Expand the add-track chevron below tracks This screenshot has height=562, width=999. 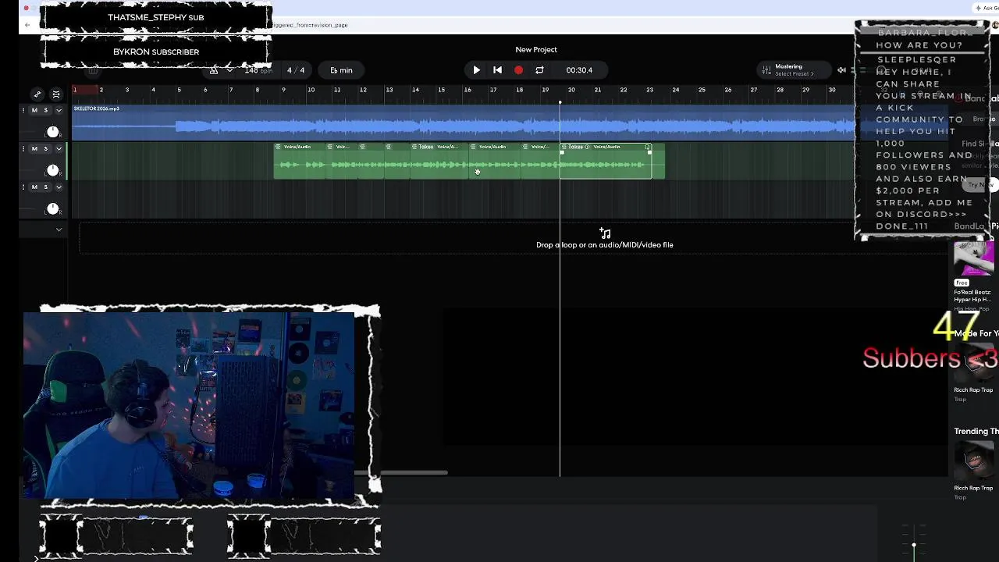tap(59, 229)
